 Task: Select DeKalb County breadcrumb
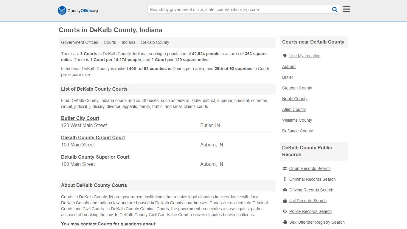coord(155,42)
